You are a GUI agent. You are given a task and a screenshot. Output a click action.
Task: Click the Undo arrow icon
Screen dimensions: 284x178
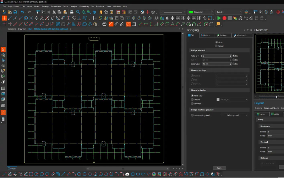[x=22, y=12]
